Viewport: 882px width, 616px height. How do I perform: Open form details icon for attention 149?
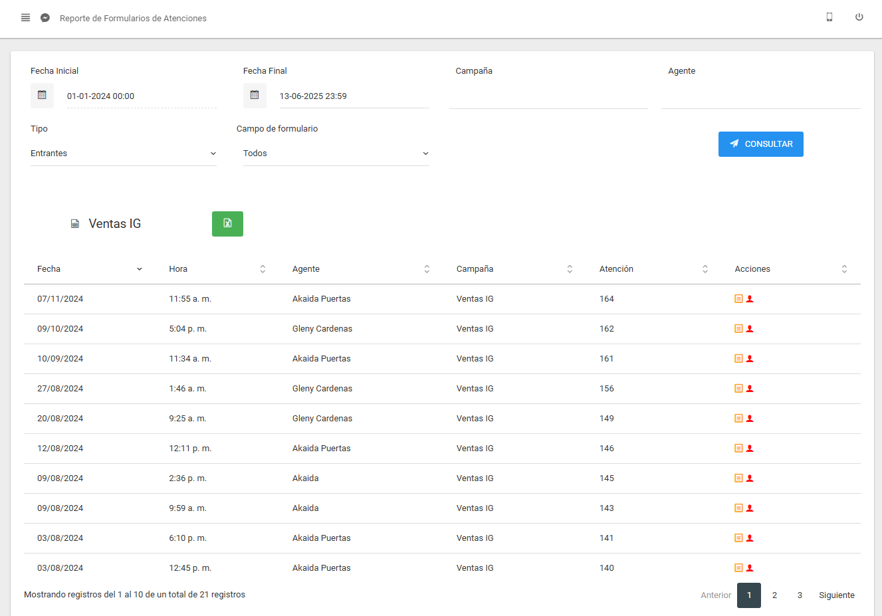(x=738, y=419)
